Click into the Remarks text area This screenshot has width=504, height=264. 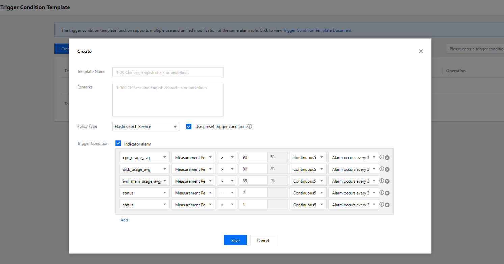pyautogui.click(x=168, y=100)
